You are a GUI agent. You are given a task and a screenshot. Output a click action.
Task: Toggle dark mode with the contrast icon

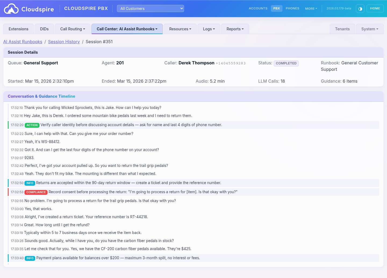[x=360, y=8]
